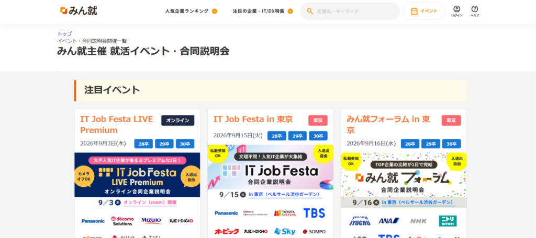
Task: Click the 東京 badge on IT Job Festa card
Action: (x=318, y=121)
